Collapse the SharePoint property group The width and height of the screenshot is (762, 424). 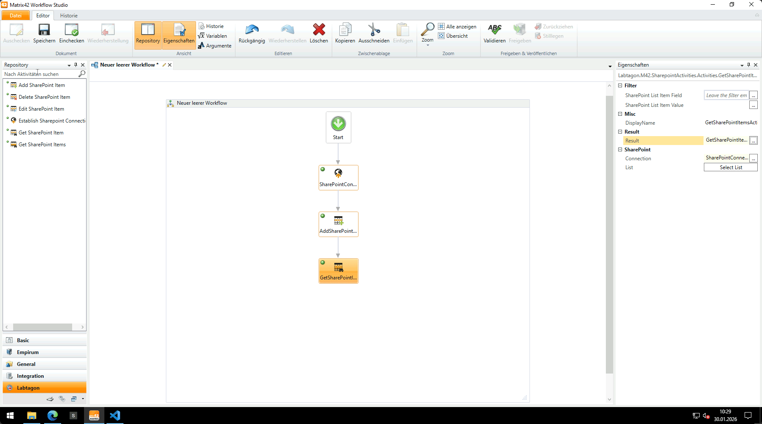coord(620,150)
